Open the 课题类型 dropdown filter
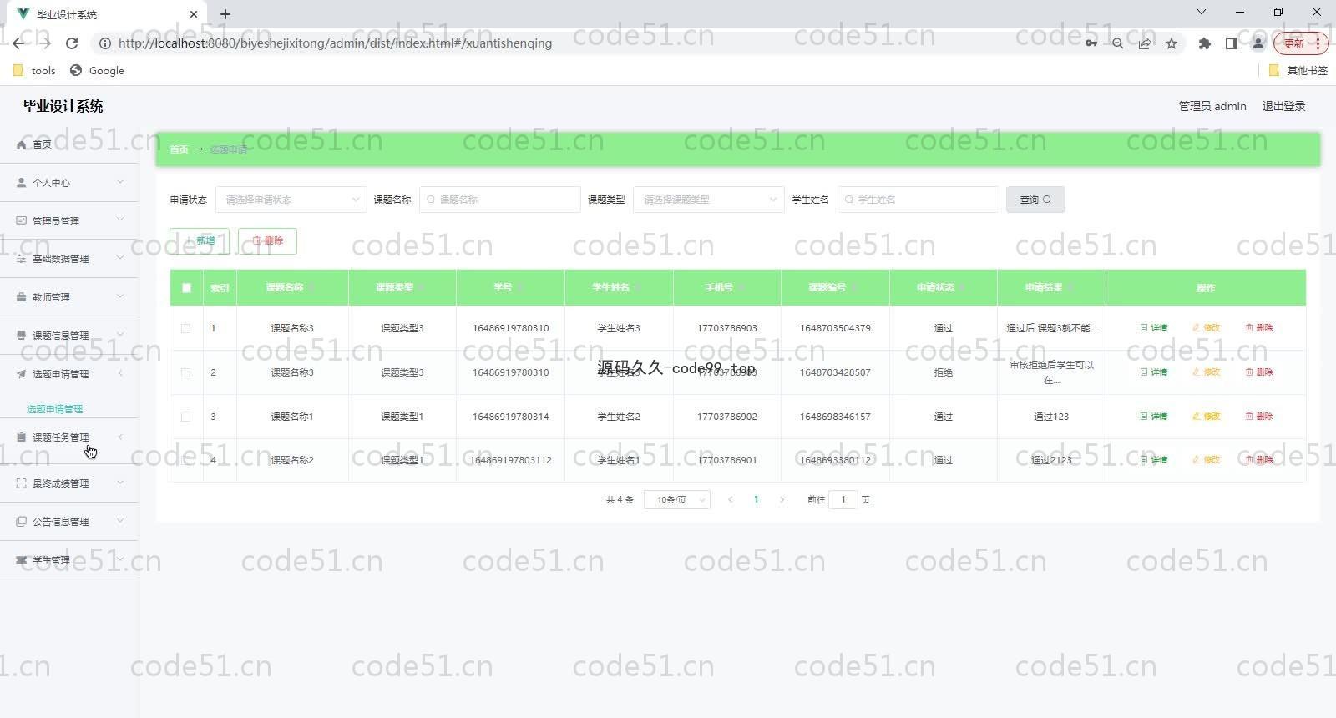 tap(708, 200)
